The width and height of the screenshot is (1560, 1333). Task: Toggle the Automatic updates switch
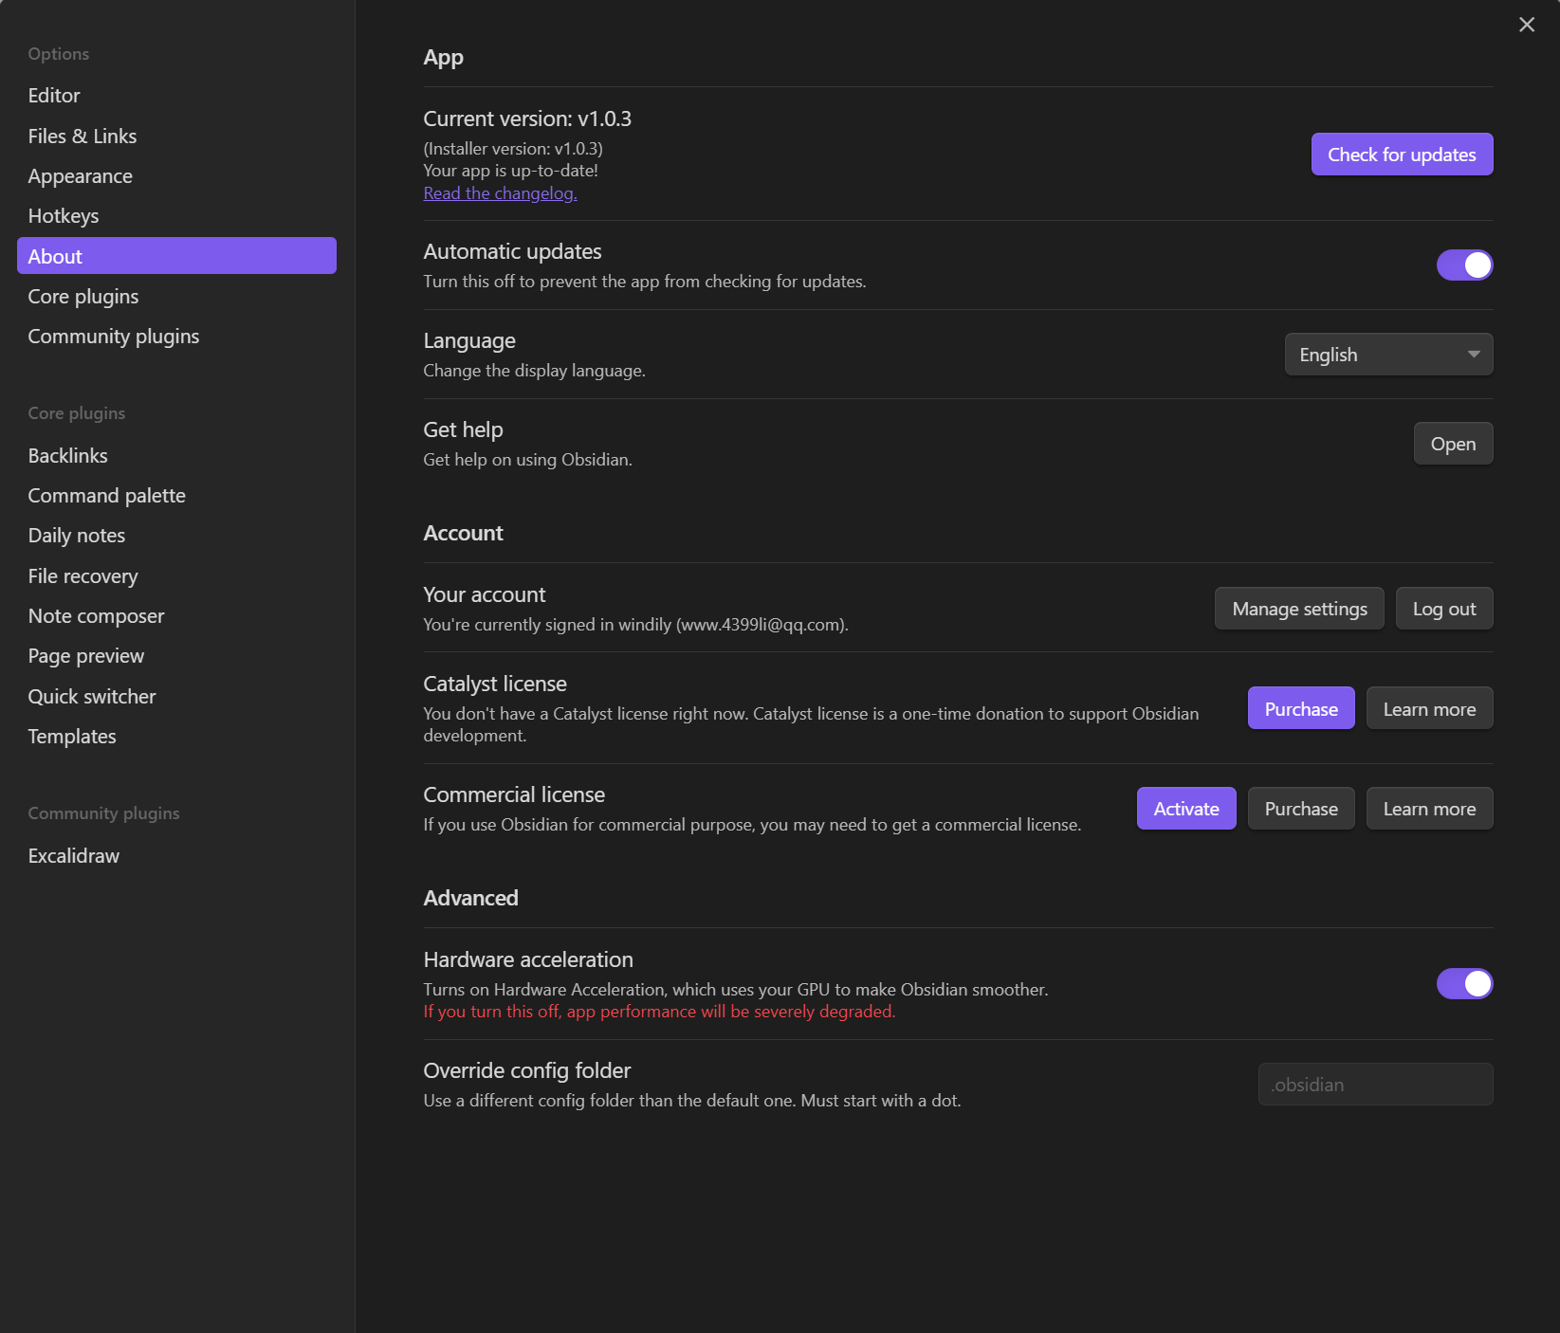click(1463, 265)
